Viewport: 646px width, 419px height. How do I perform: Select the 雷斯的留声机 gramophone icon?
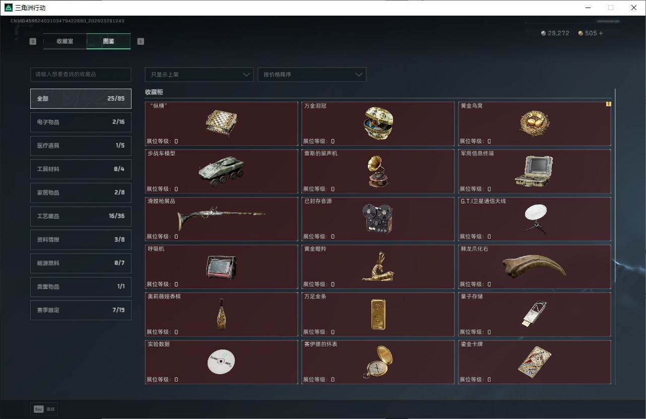click(x=378, y=171)
